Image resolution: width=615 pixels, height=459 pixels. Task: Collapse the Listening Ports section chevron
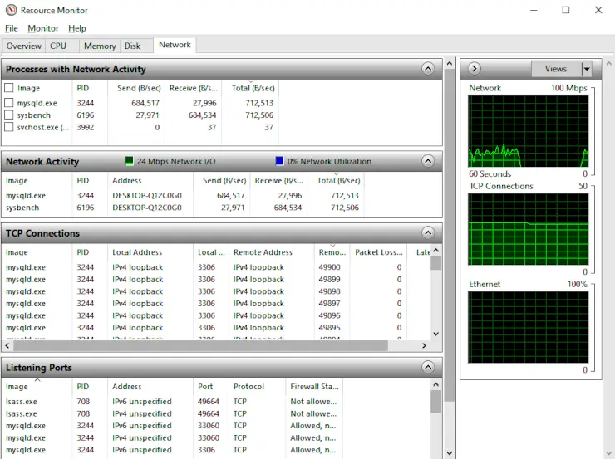click(428, 367)
